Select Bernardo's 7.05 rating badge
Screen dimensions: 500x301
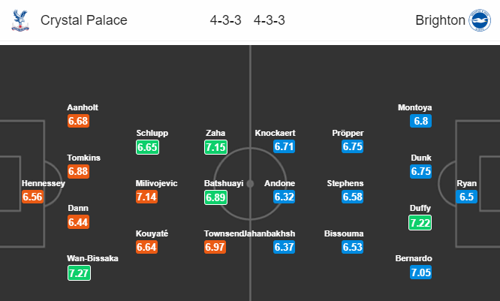[x=421, y=272]
